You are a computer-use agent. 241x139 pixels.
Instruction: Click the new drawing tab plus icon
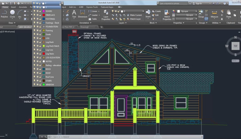[x=101, y=27]
